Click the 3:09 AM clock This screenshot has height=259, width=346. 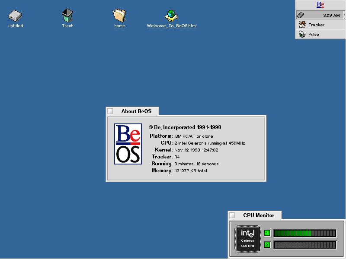pos(331,15)
